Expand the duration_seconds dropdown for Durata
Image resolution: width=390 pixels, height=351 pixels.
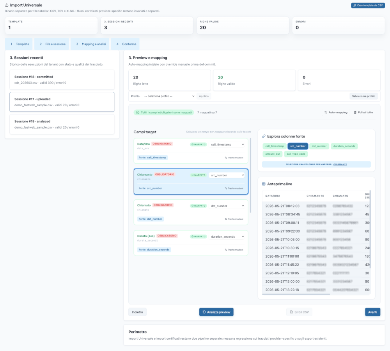pyautogui.click(x=227, y=236)
